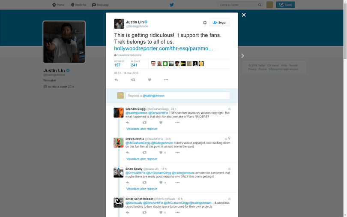Viewport: 347px width, 217px height.
Task: Like DrewAtHitFix's tweet with 6 likes
Action: point(161,153)
